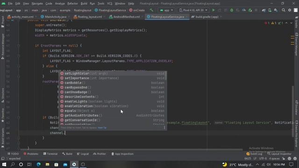Open the TODO tool window
The height and width of the screenshot is (168, 299).
13,154
